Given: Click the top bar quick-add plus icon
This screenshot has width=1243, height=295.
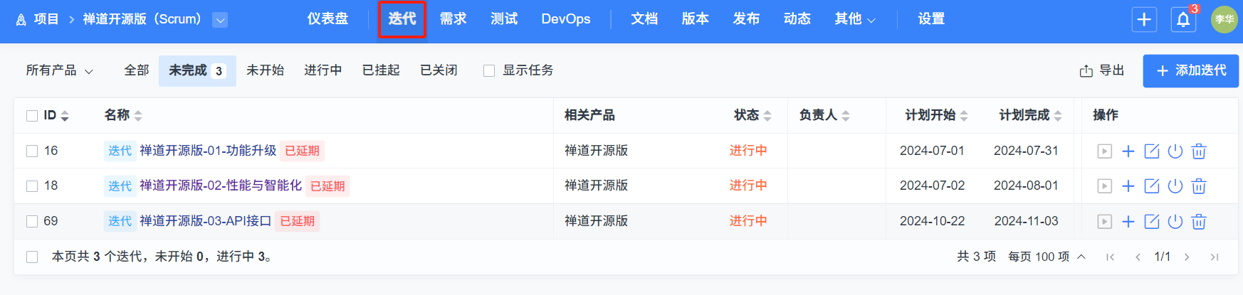Looking at the screenshot, I should 1144,19.
